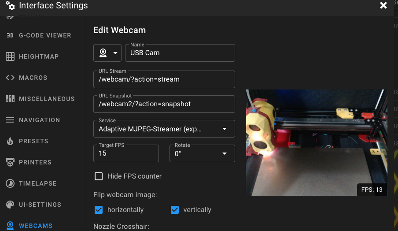This screenshot has height=231, width=398.
Task: Open the webcam icon selector dropdown
Action: pyautogui.click(x=107, y=53)
